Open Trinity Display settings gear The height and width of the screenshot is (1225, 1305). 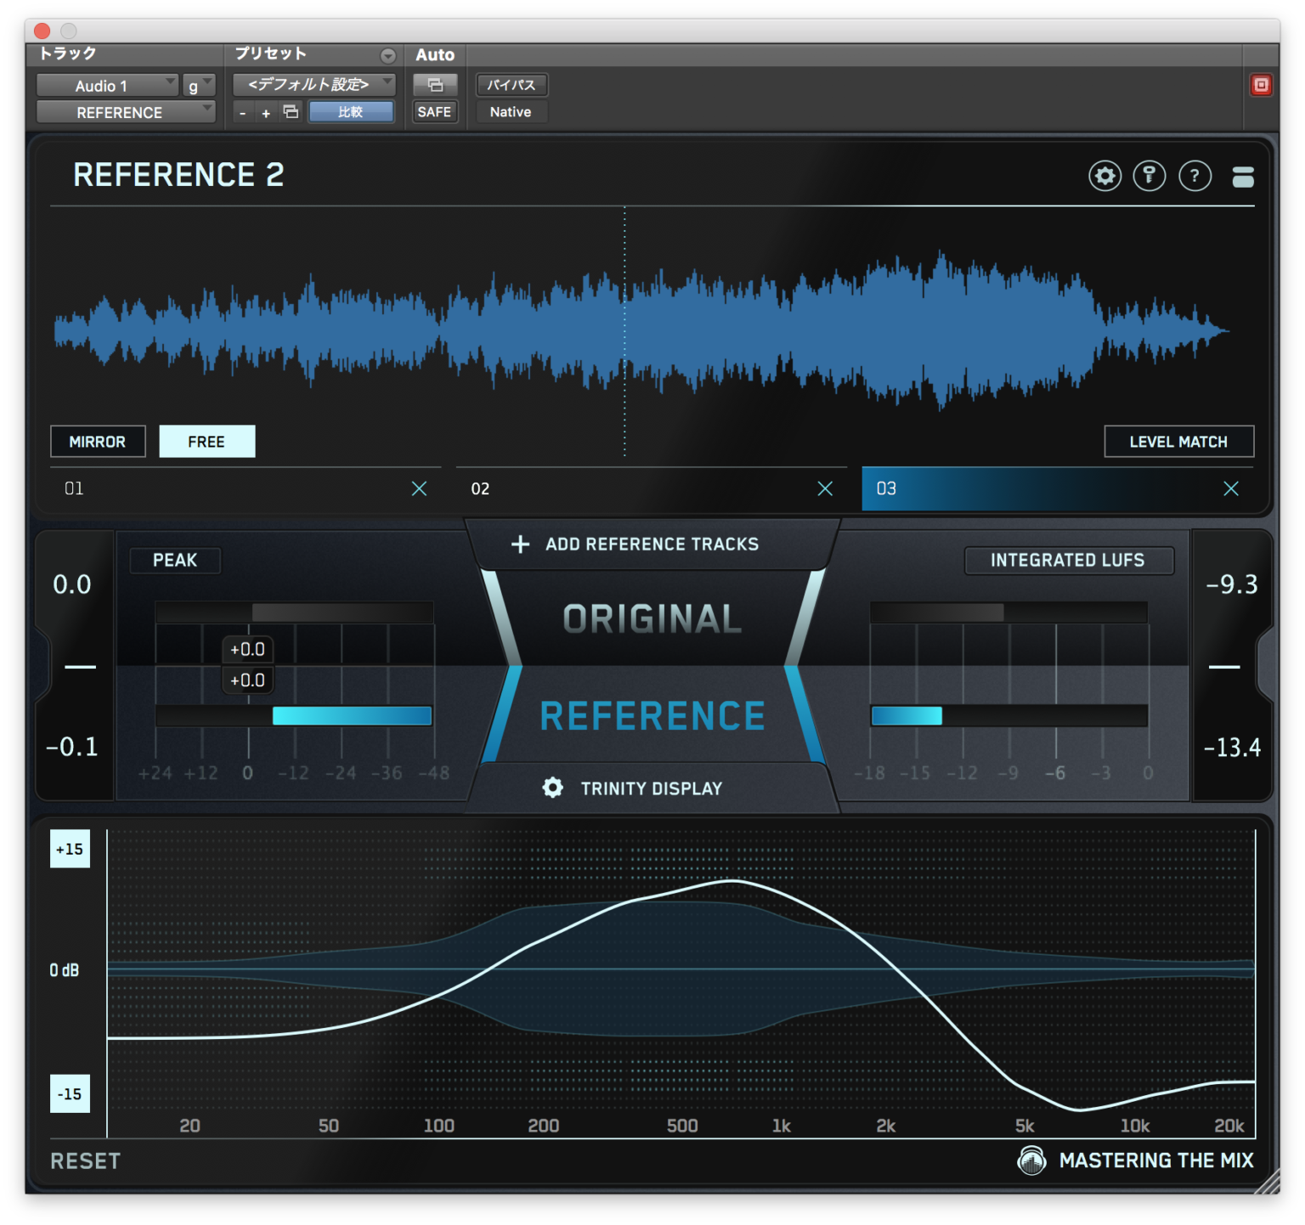(x=552, y=787)
